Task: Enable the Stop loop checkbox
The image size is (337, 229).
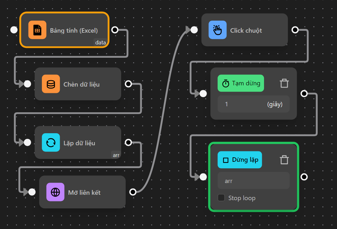Action: [221, 198]
